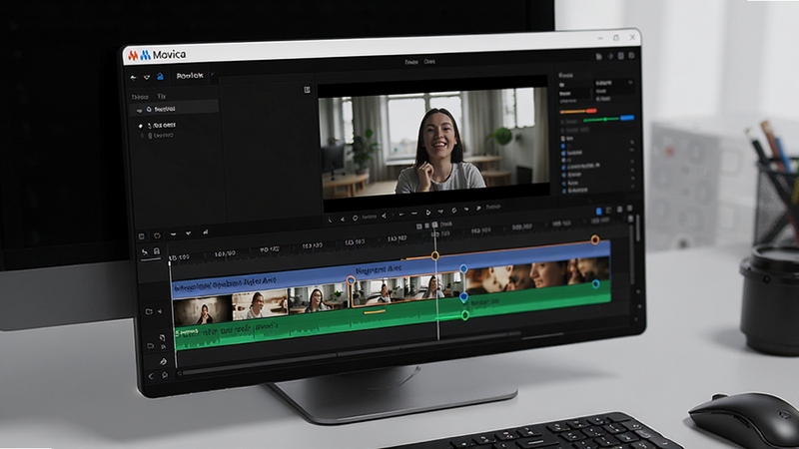Select the tree row with diamond bullet
The image size is (799, 449).
[158, 126]
